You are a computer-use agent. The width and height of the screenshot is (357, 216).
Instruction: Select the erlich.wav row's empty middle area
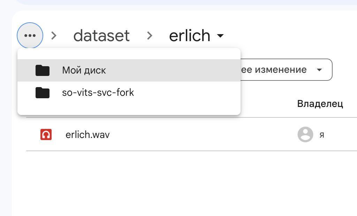coord(203,134)
